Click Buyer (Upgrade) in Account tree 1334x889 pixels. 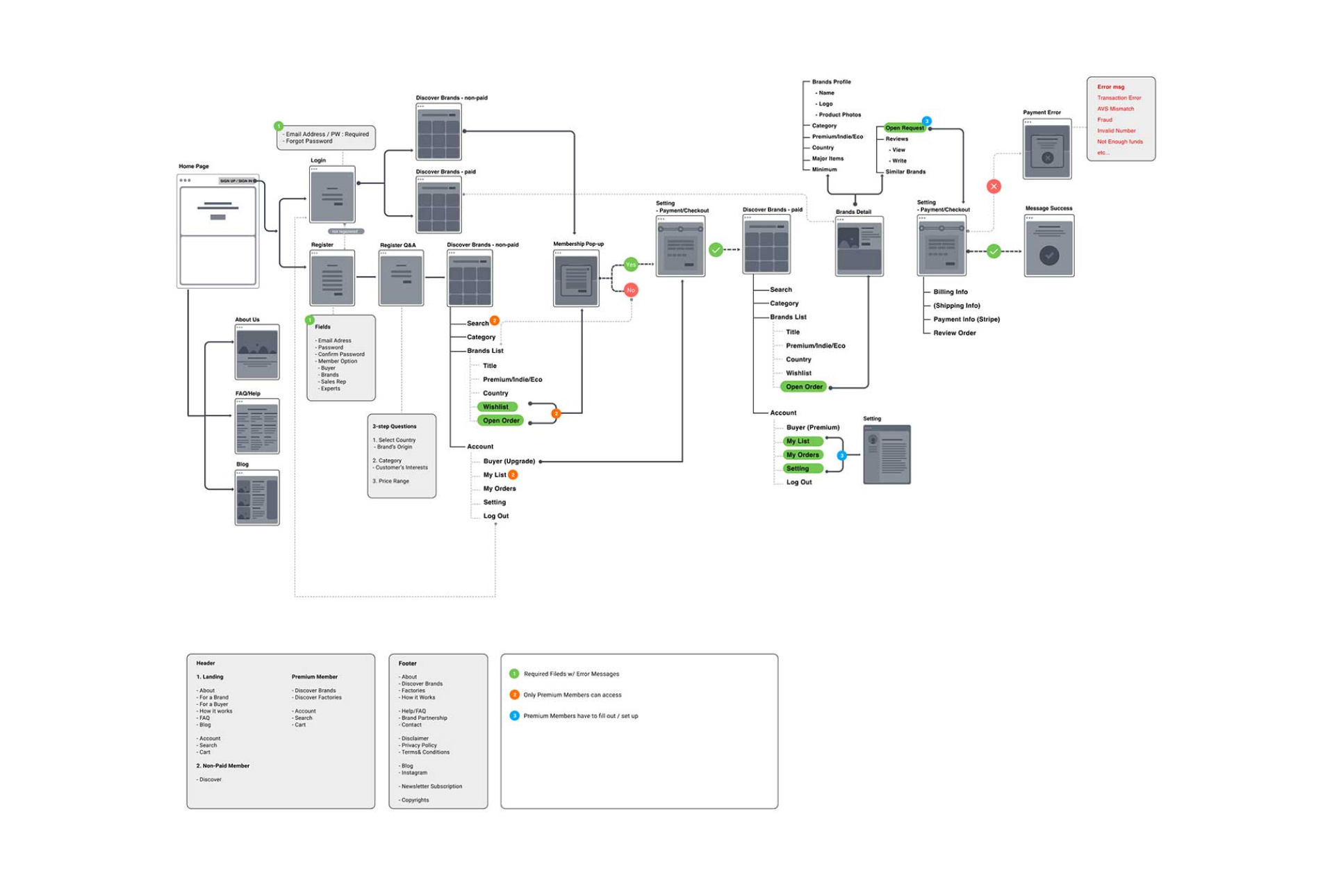[x=509, y=461]
